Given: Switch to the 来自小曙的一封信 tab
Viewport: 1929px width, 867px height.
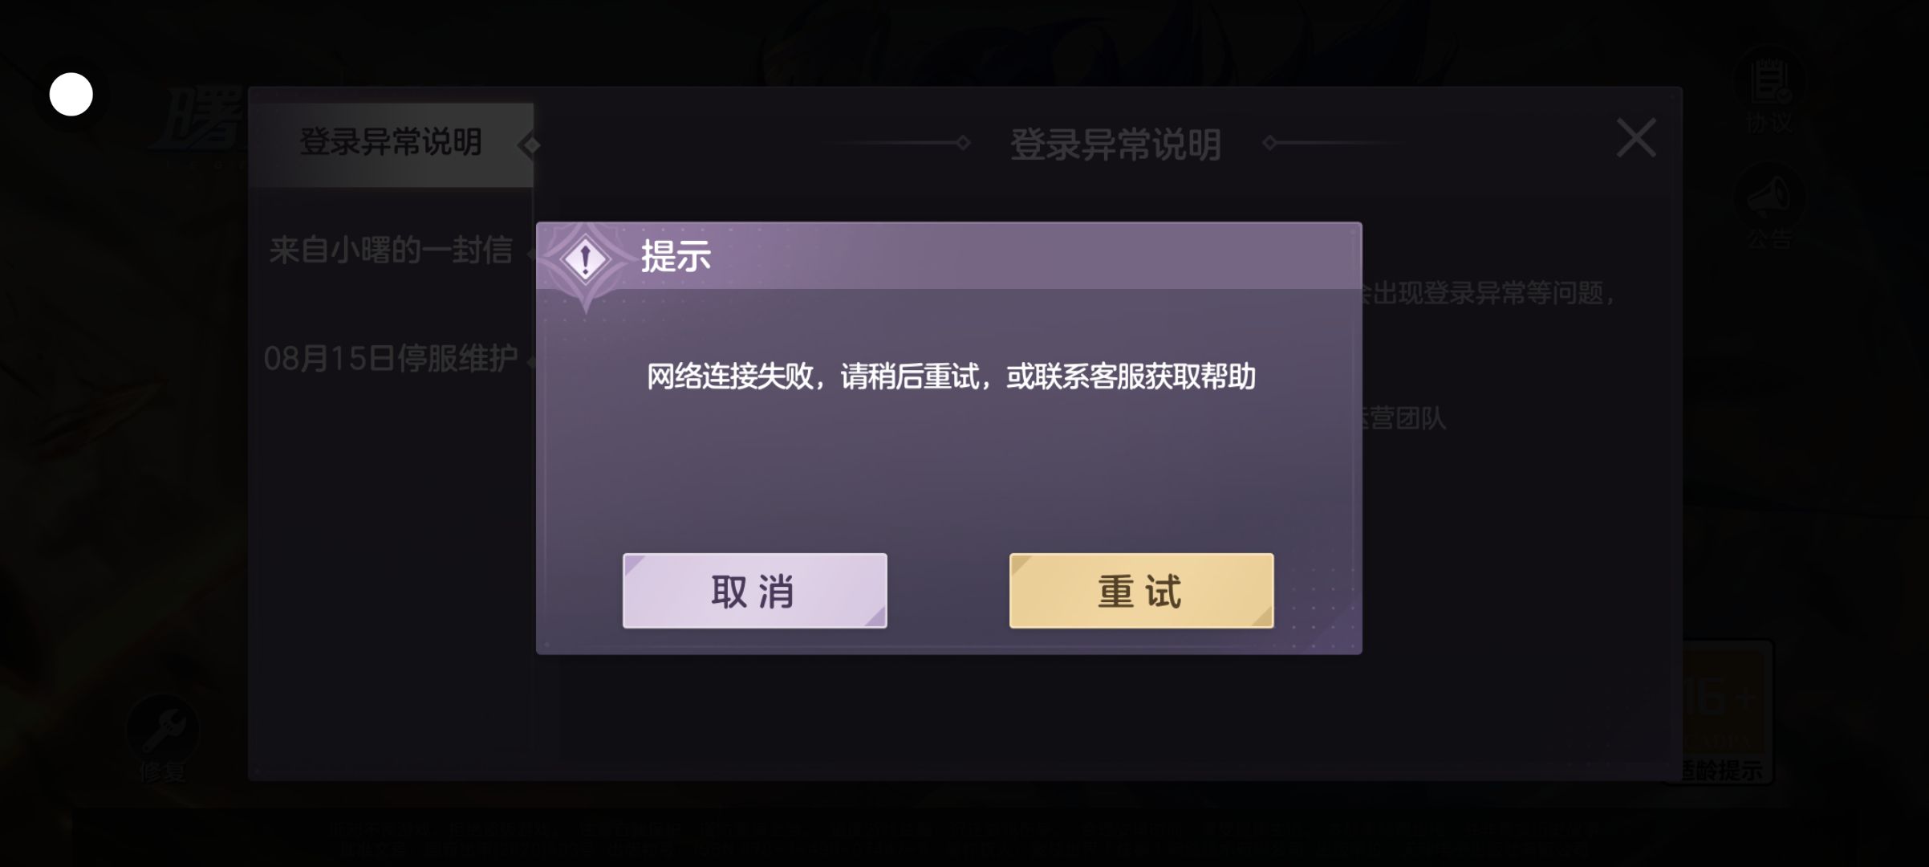Looking at the screenshot, I should [x=391, y=250].
